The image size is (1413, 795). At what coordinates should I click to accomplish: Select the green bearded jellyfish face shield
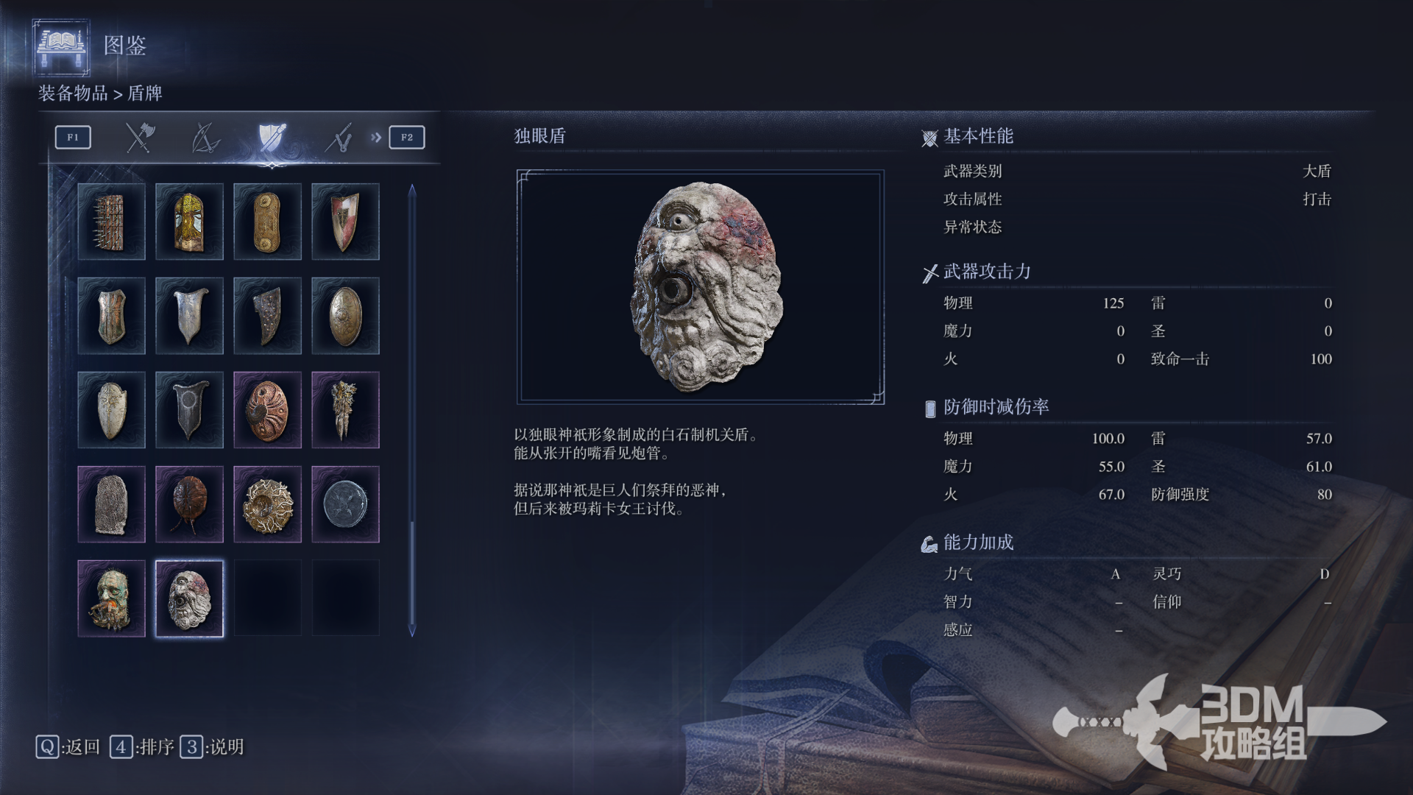coord(111,598)
